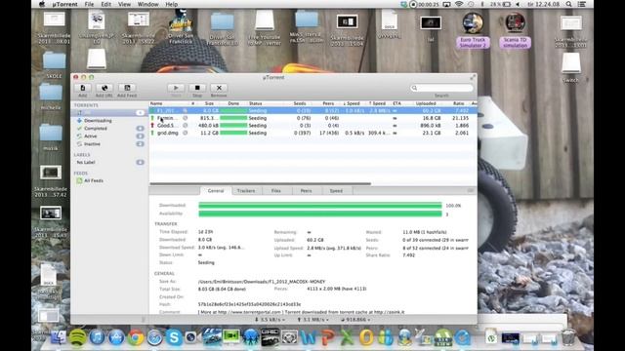Viewport: 625px width, 351px height.
Task: Click the Availability bar in General tab
Action: (x=320, y=214)
